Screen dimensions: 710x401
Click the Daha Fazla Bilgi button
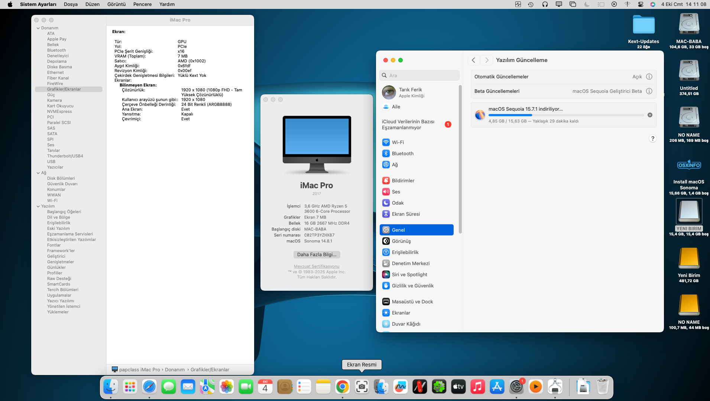pos(317,254)
